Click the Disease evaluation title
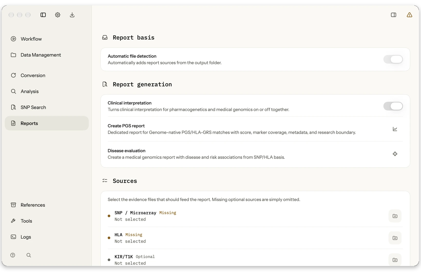Viewport: 421px width, 276px height. (126, 151)
